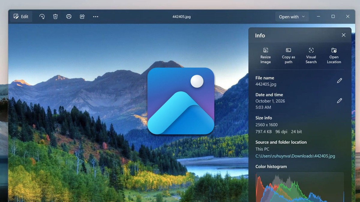Edit Date and time with pencil icon
Image resolution: width=360 pixels, height=202 pixels.
(x=339, y=101)
